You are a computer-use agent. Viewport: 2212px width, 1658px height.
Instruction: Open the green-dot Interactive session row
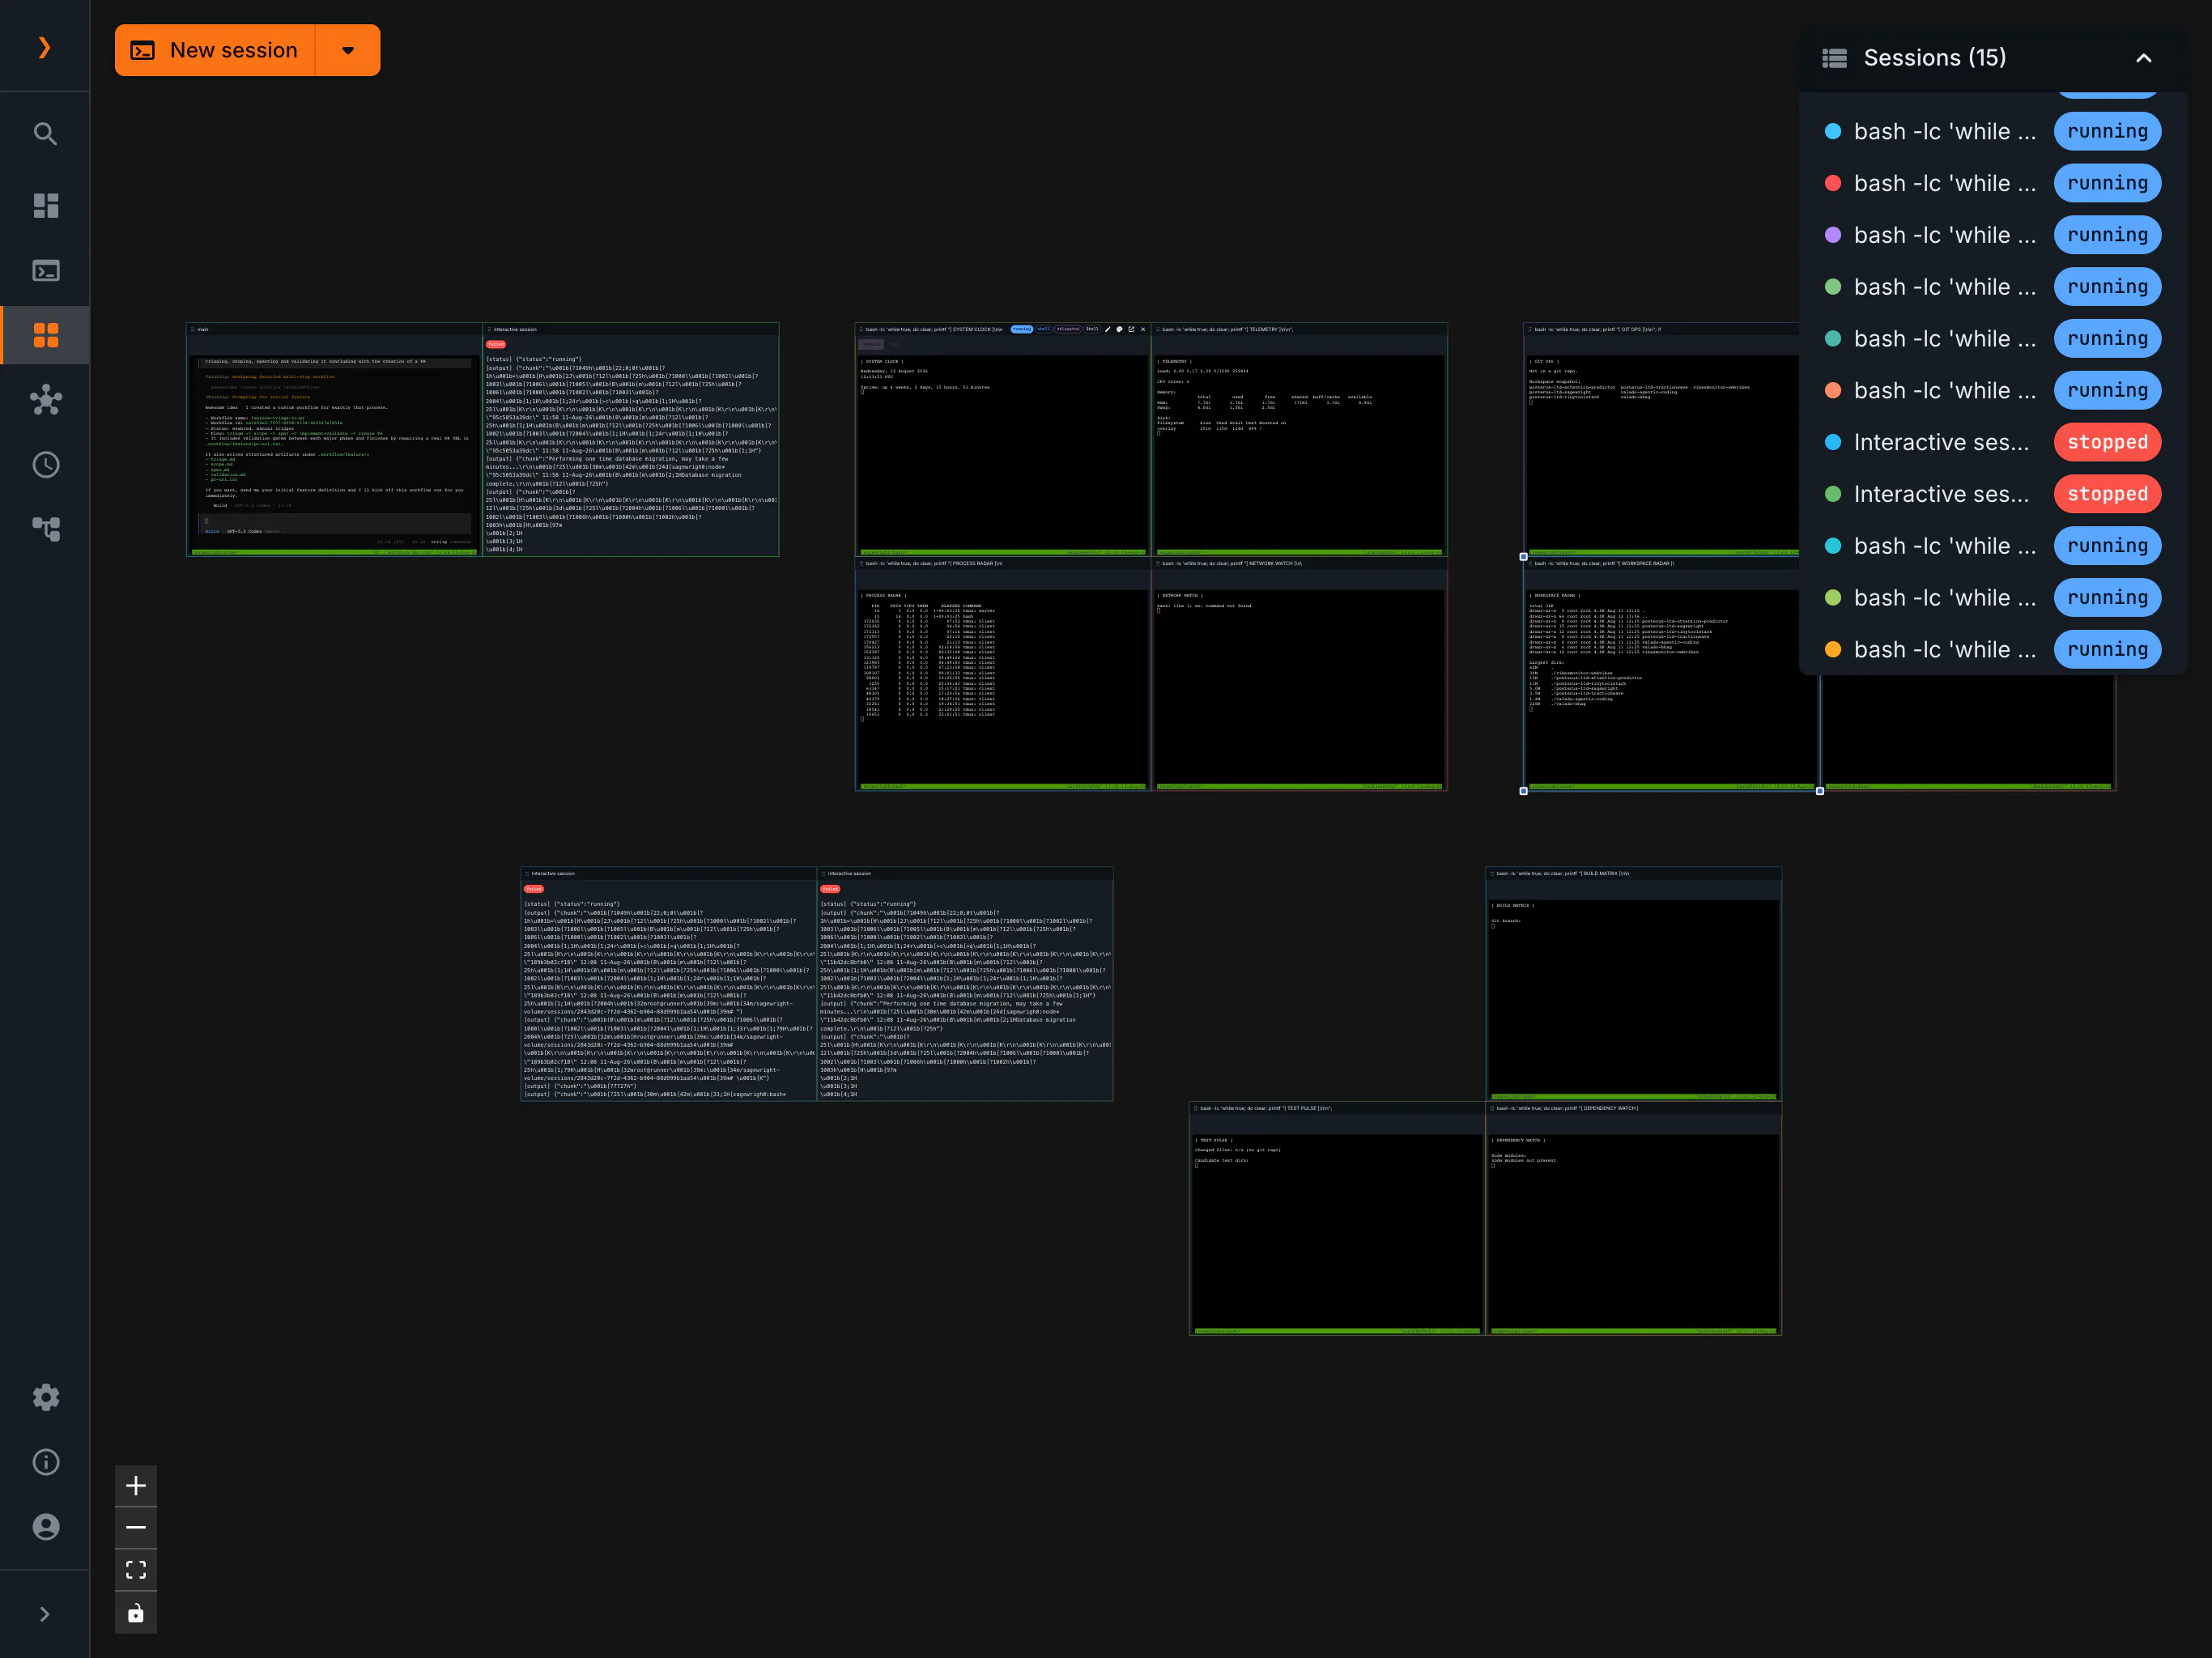pyautogui.click(x=1993, y=494)
